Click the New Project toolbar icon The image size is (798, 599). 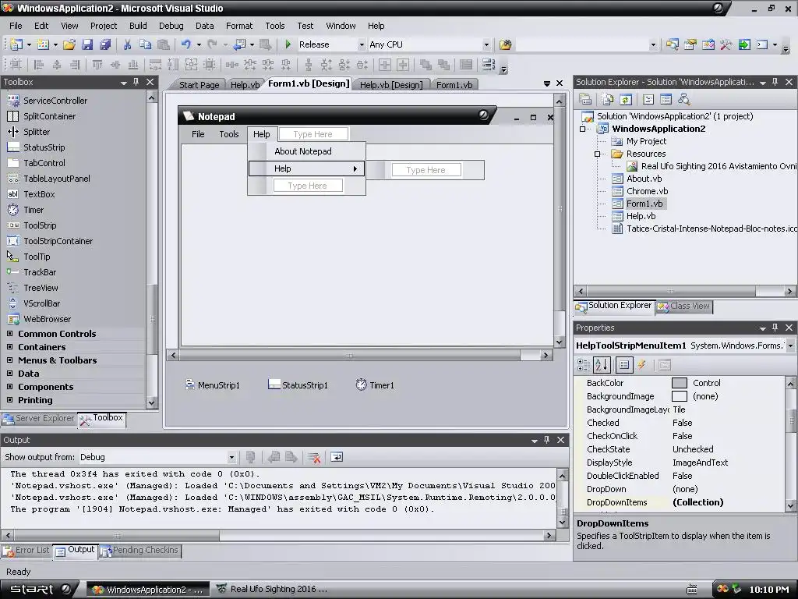(16, 44)
